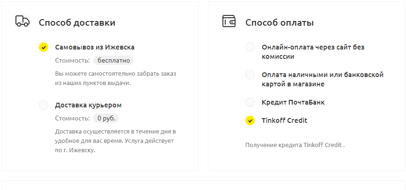
Task: Click the delivery truck icon
Action: (22, 21)
